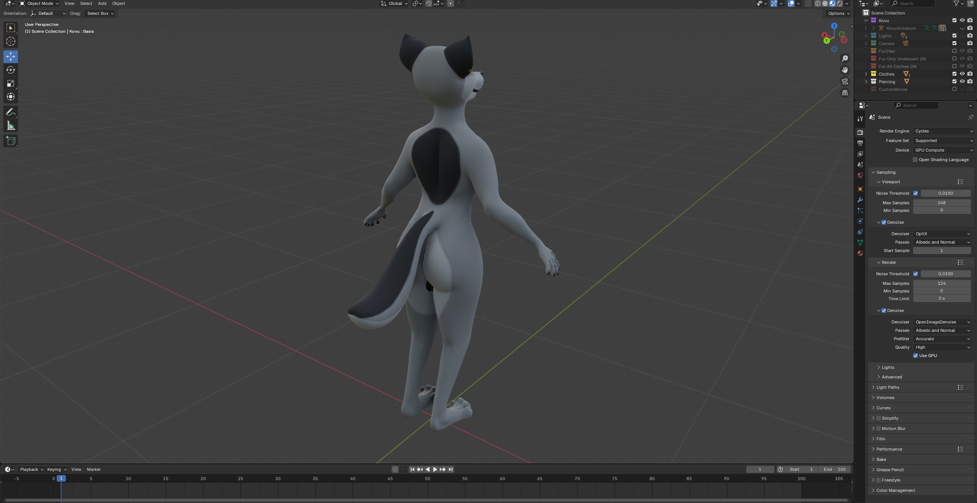The height and width of the screenshot is (503, 977).
Task: Open the Quality High dropdown
Action: point(941,347)
